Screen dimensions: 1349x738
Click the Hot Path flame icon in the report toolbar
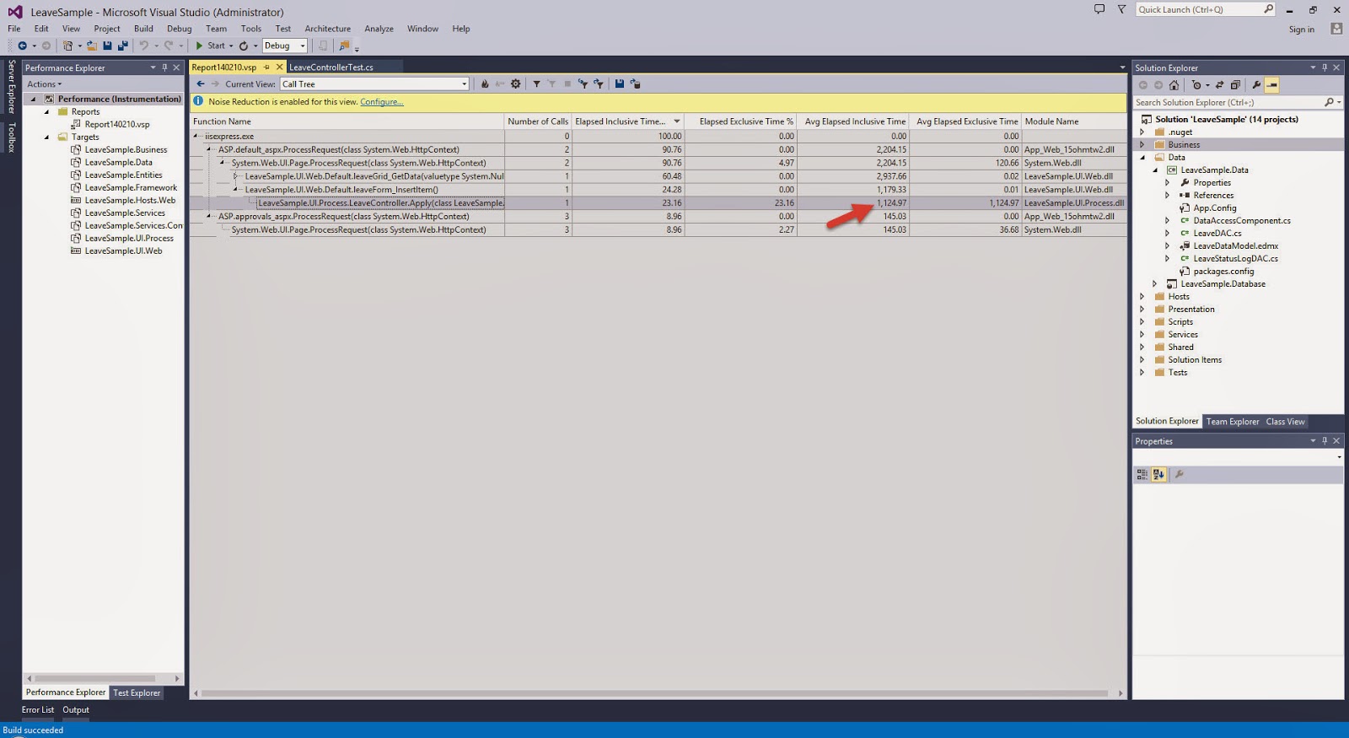(x=485, y=83)
